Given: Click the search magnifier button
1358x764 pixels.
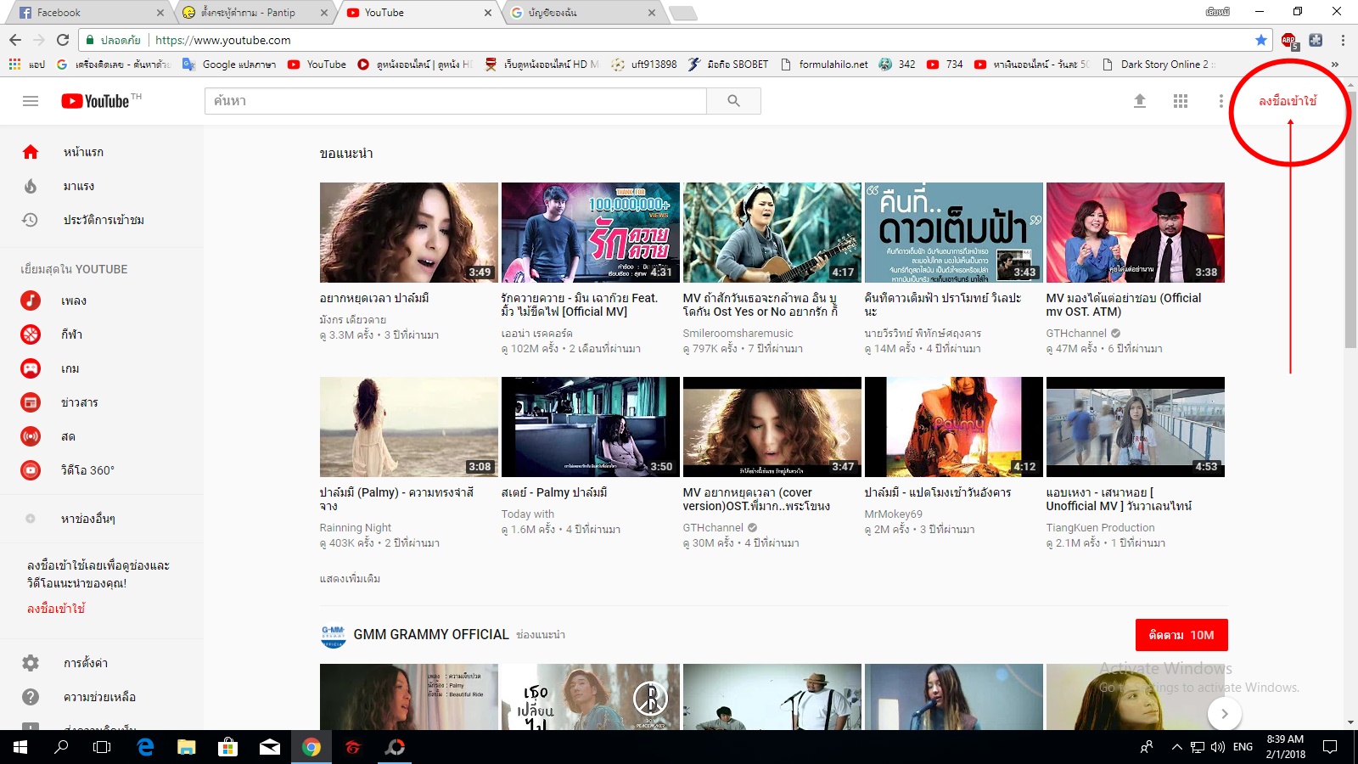Looking at the screenshot, I should point(733,101).
